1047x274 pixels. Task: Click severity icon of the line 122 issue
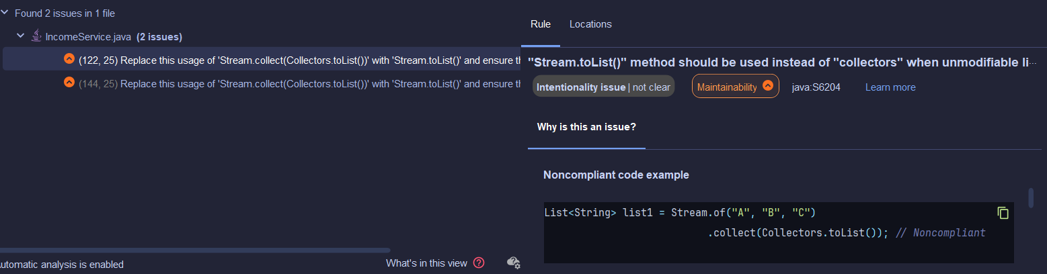[x=69, y=59]
